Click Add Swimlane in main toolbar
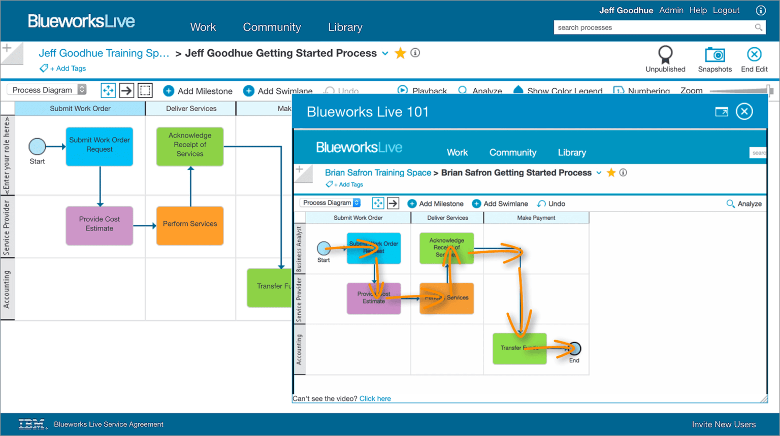This screenshot has height=436, width=780. [x=278, y=91]
